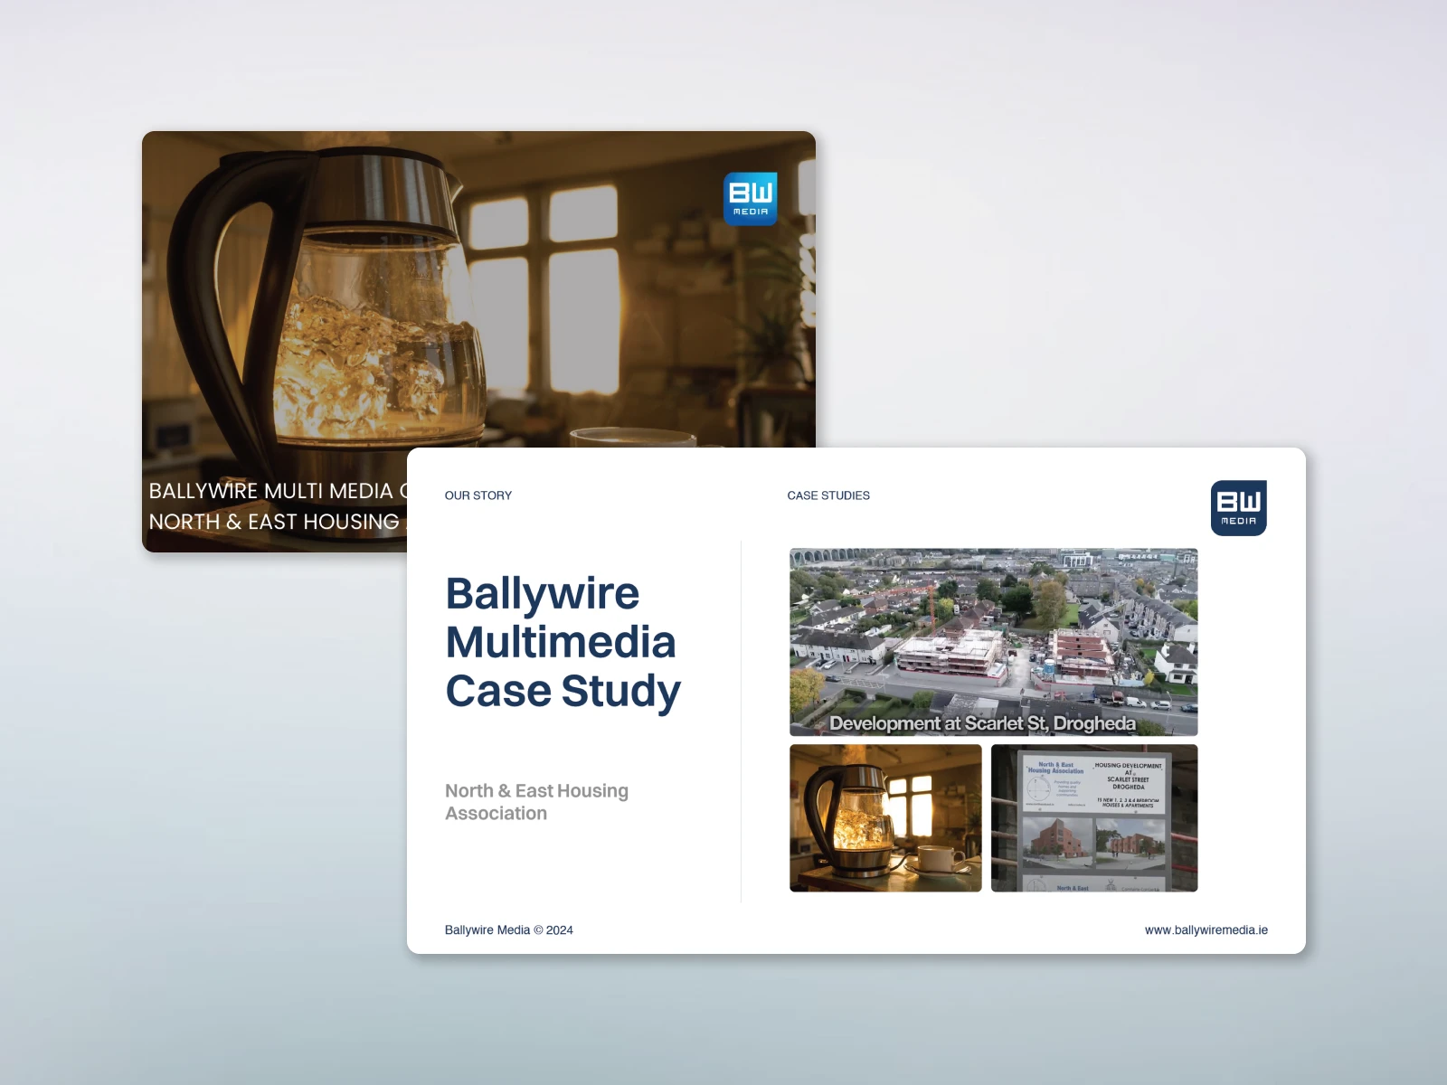The width and height of the screenshot is (1447, 1085).
Task: Open the Case Studies menu item
Action: (828, 495)
